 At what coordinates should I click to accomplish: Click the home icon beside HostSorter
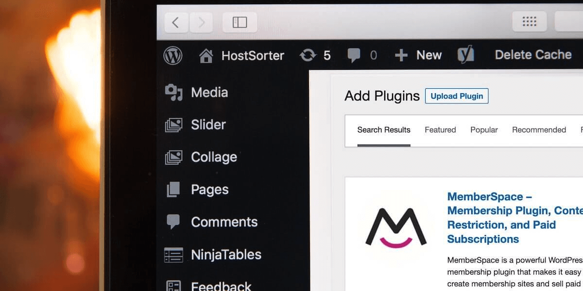[x=206, y=56]
